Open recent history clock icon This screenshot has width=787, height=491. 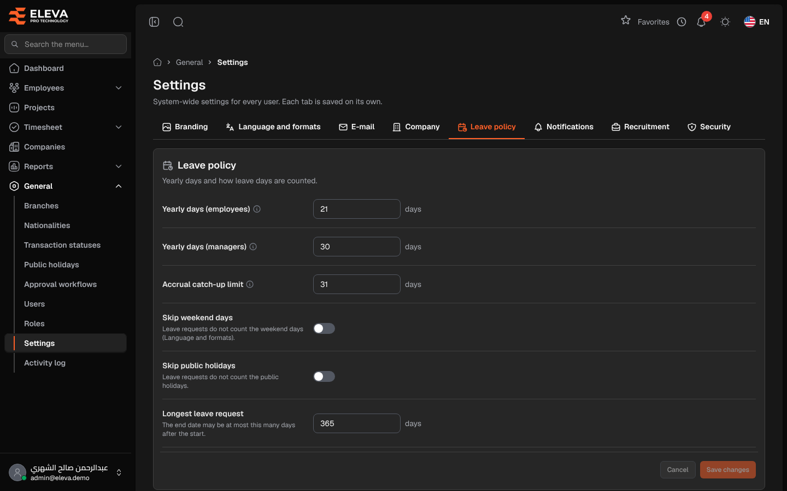682,22
